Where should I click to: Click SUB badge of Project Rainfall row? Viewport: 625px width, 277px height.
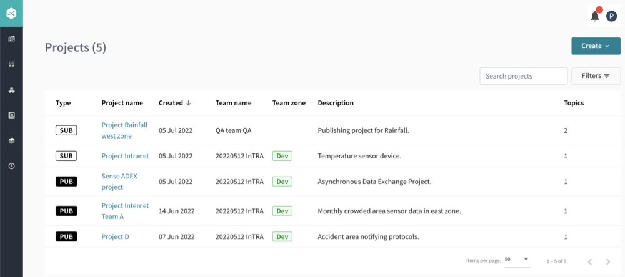[x=66, y=130]
